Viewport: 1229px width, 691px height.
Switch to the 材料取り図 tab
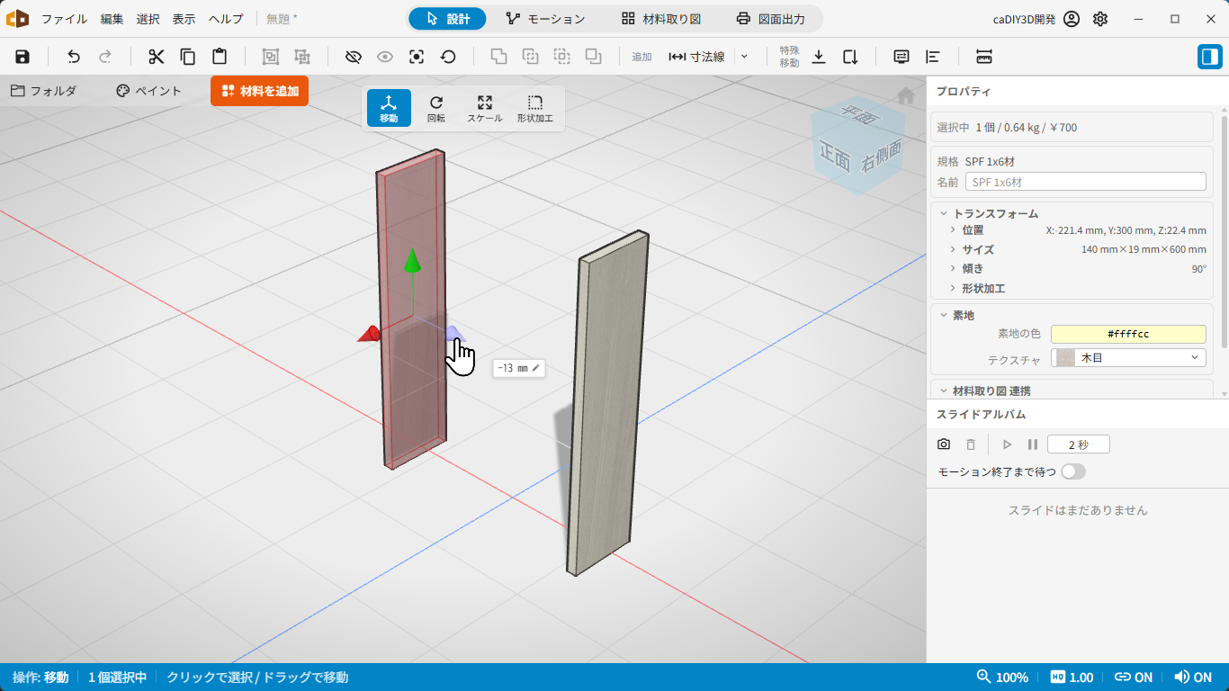[660, 19]
